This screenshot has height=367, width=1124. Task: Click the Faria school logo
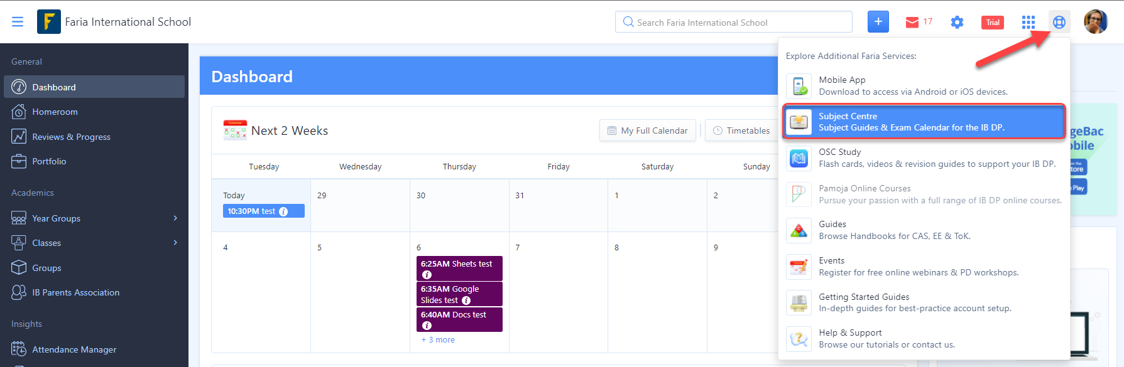pos(49,22)
